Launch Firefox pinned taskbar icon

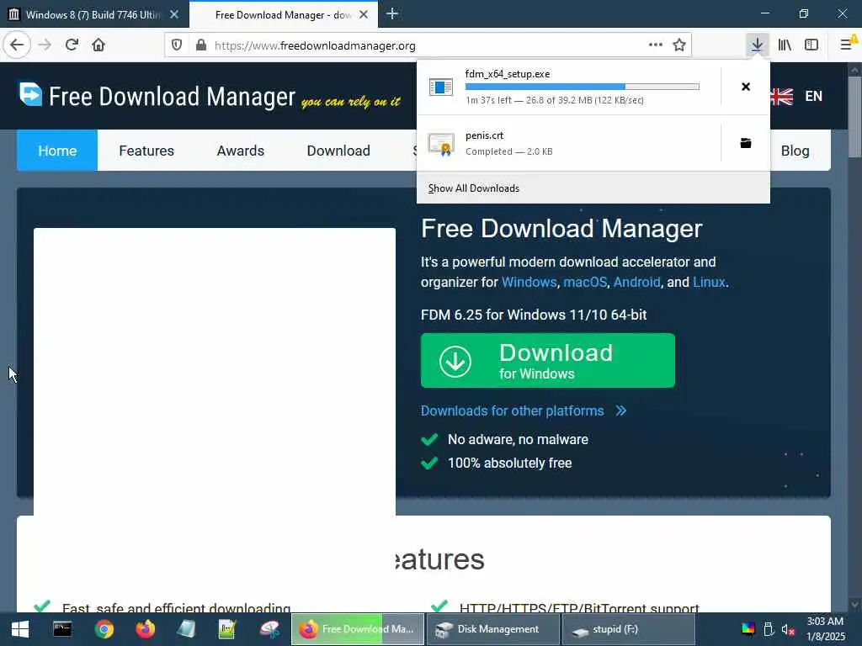click(x=145, y=629)
